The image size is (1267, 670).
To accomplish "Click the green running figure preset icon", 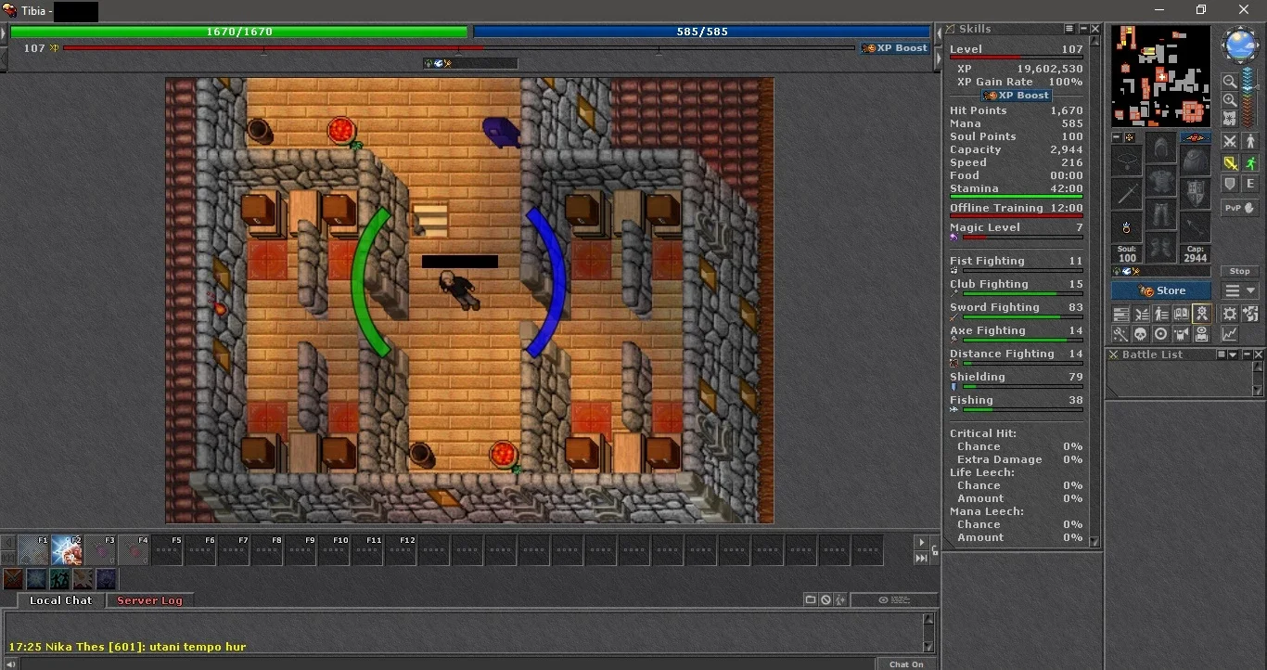I will tap(59, 579).
